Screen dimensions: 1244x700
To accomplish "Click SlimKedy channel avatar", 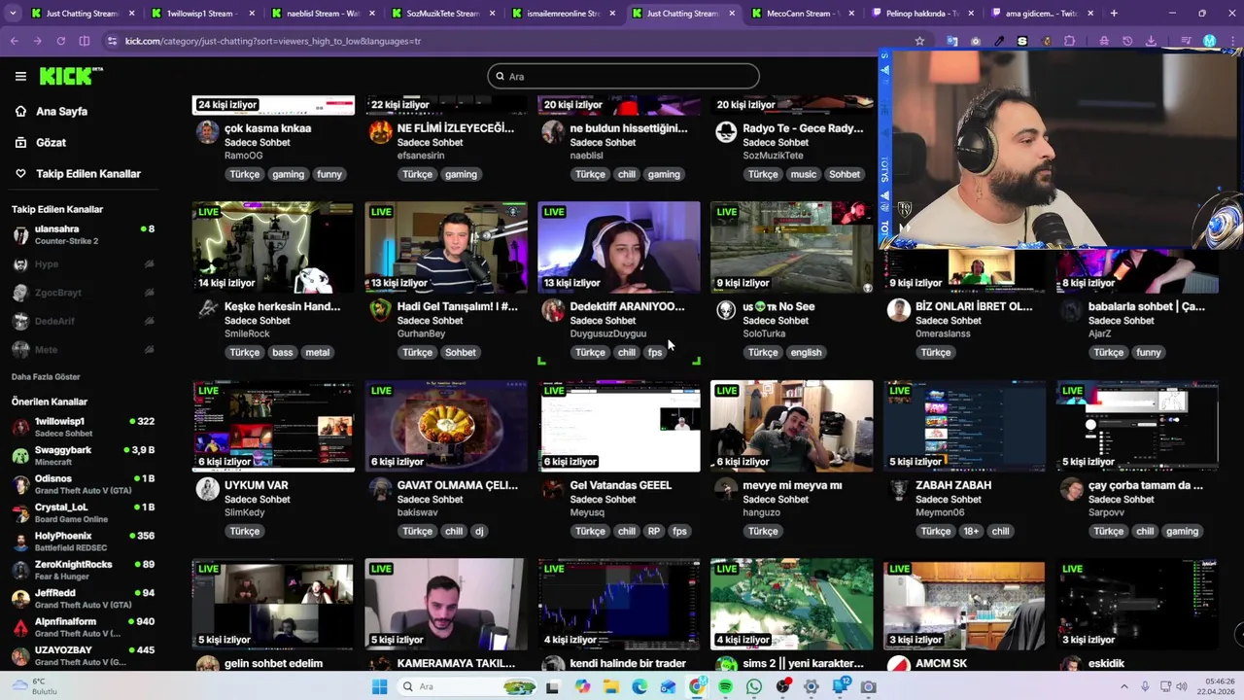I will click(x=207, y=489).
